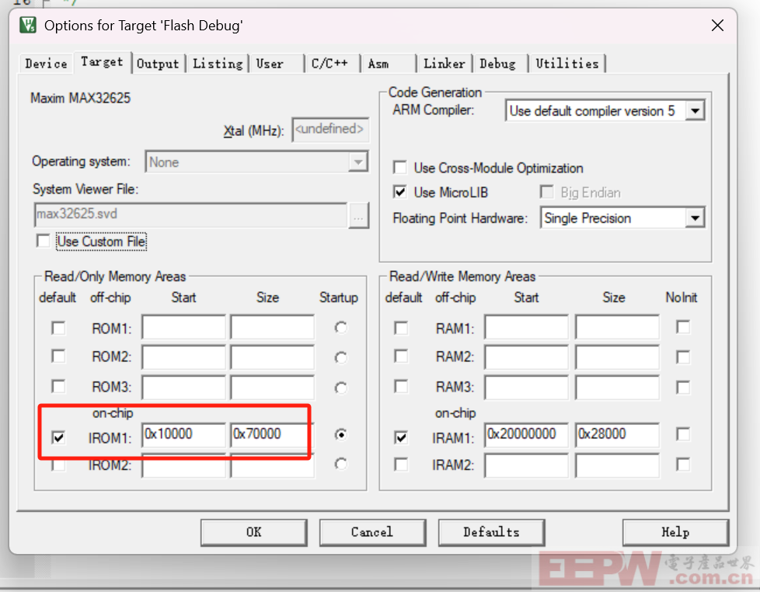Select the ROM2 Startup radio button

click(340, 357)
